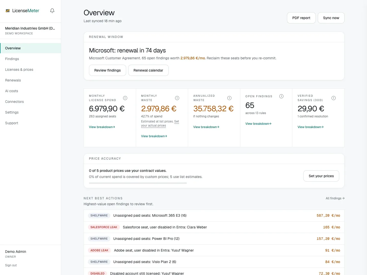Click Review findings button
This screenshot has width=367, height=275.
coord(108,70)
